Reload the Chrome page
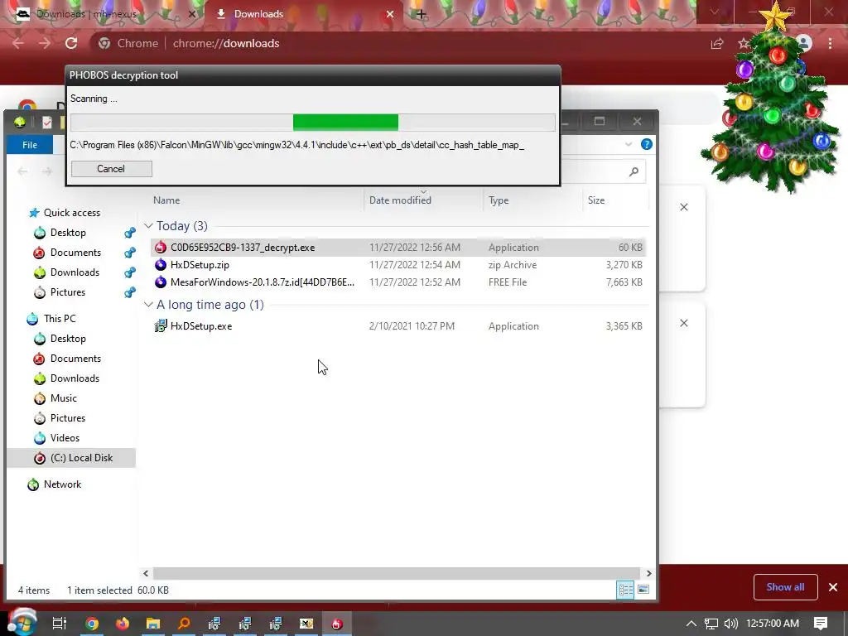 [71, 43]
